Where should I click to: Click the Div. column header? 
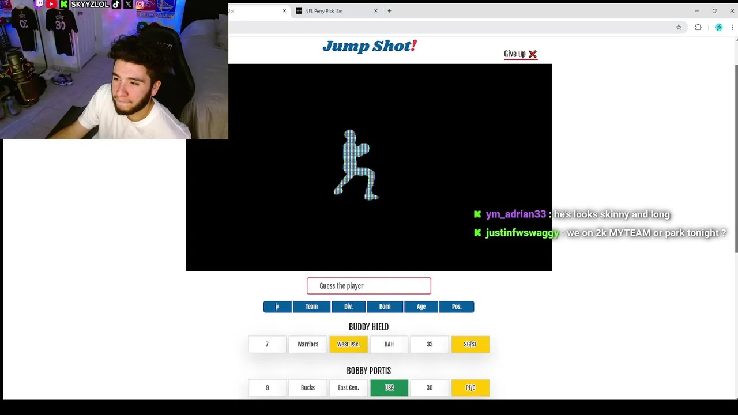[x=348, y=307]
